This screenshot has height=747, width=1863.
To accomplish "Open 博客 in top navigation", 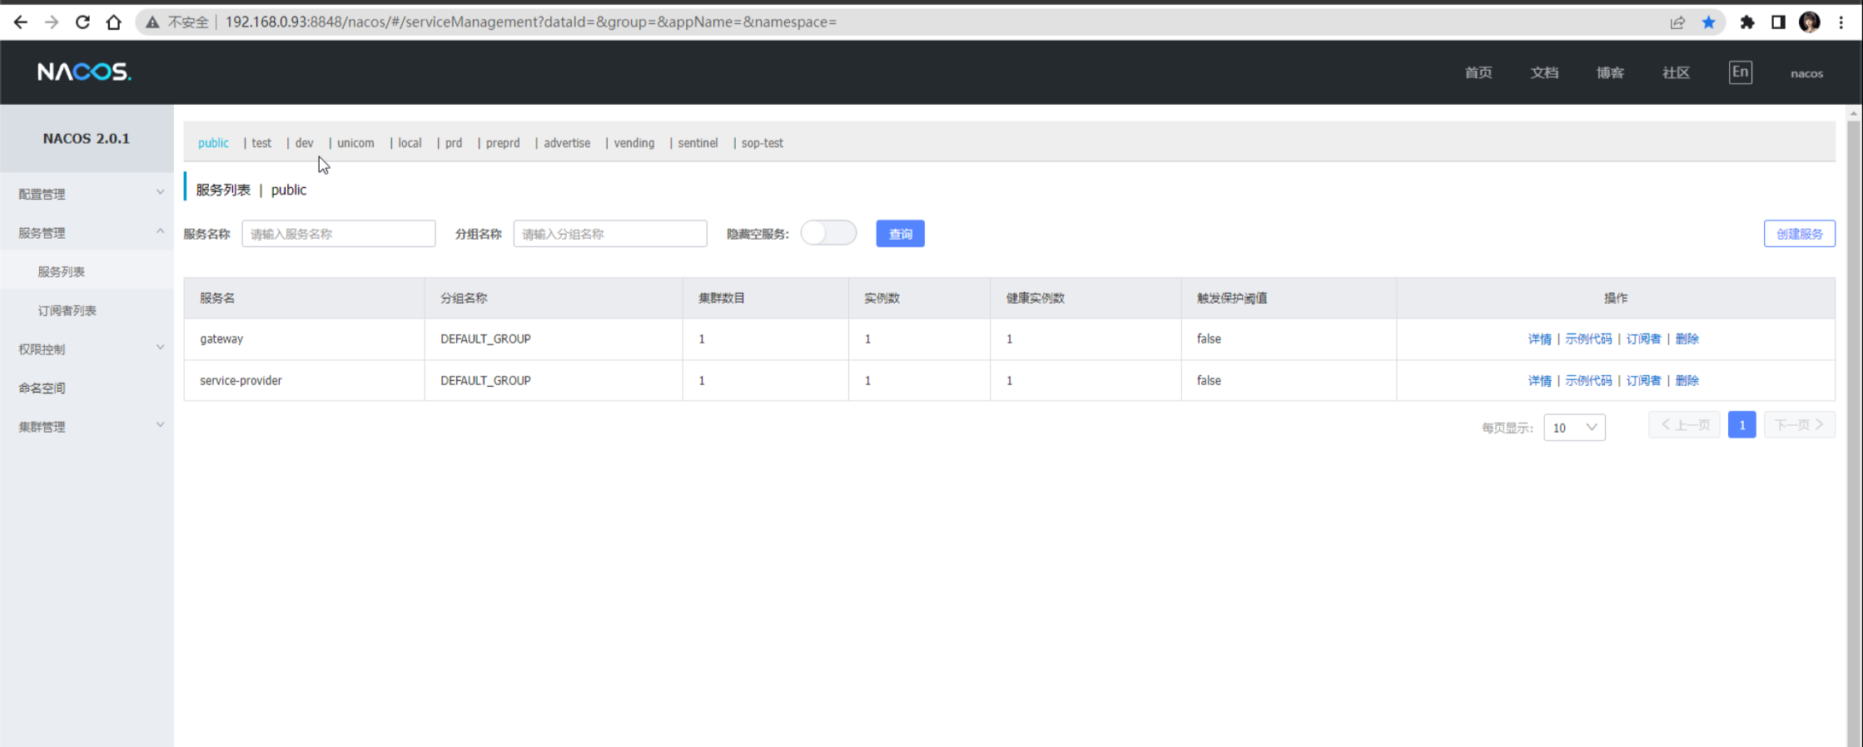I will (1610, 73).
